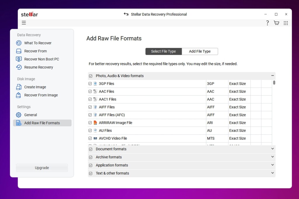Click the Upgrade button
299x199 pixels.
pyautogui.click(x=42, y=168)
